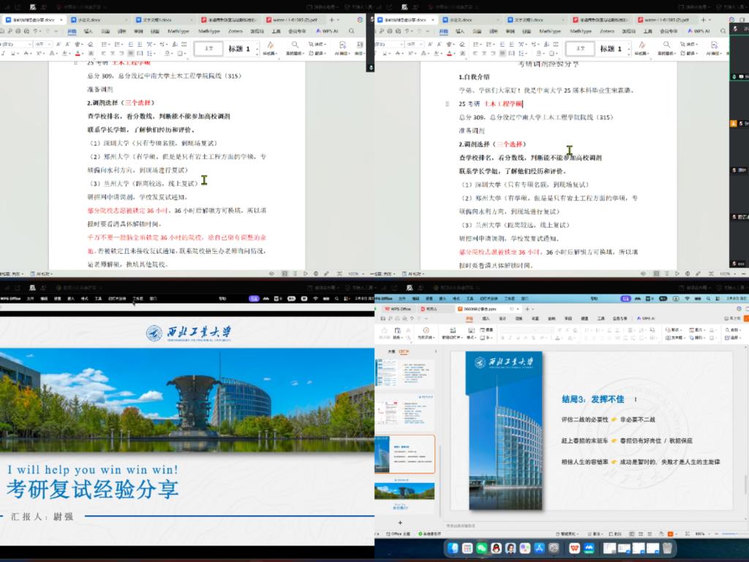Open the 形状 shapes dropdown in presentation ribbon

pyautogui.click(x=675, y=330)
